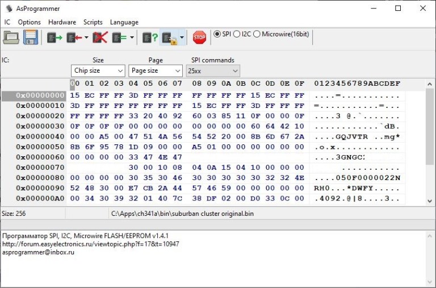Maximize the AsProgrammer window

398,9
